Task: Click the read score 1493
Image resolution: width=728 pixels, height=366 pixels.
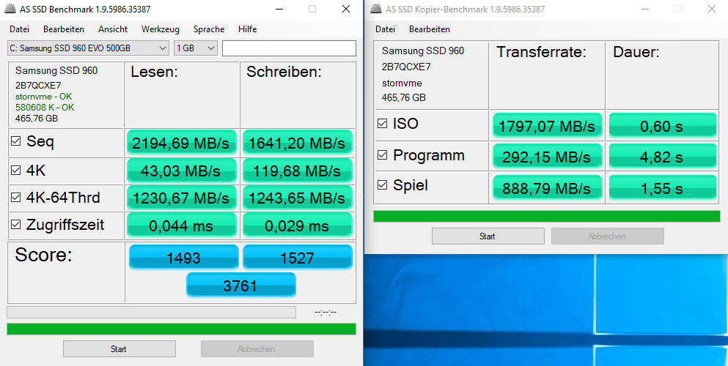Action: click(184, 257)
